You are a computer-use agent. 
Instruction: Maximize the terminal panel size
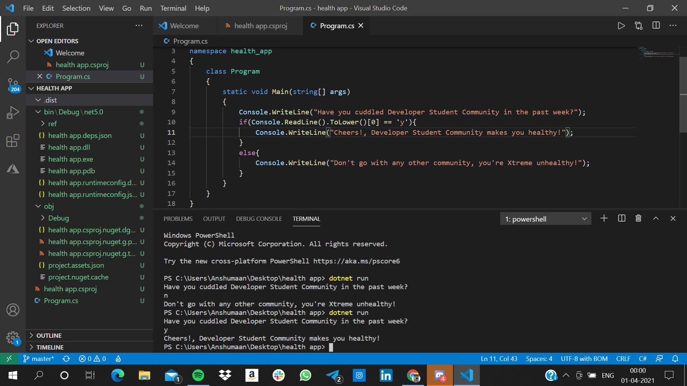click(656, 218)
